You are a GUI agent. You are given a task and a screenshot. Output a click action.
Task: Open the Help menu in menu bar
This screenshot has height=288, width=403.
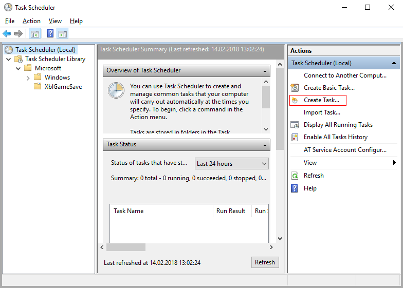click(x=76, y=21)
